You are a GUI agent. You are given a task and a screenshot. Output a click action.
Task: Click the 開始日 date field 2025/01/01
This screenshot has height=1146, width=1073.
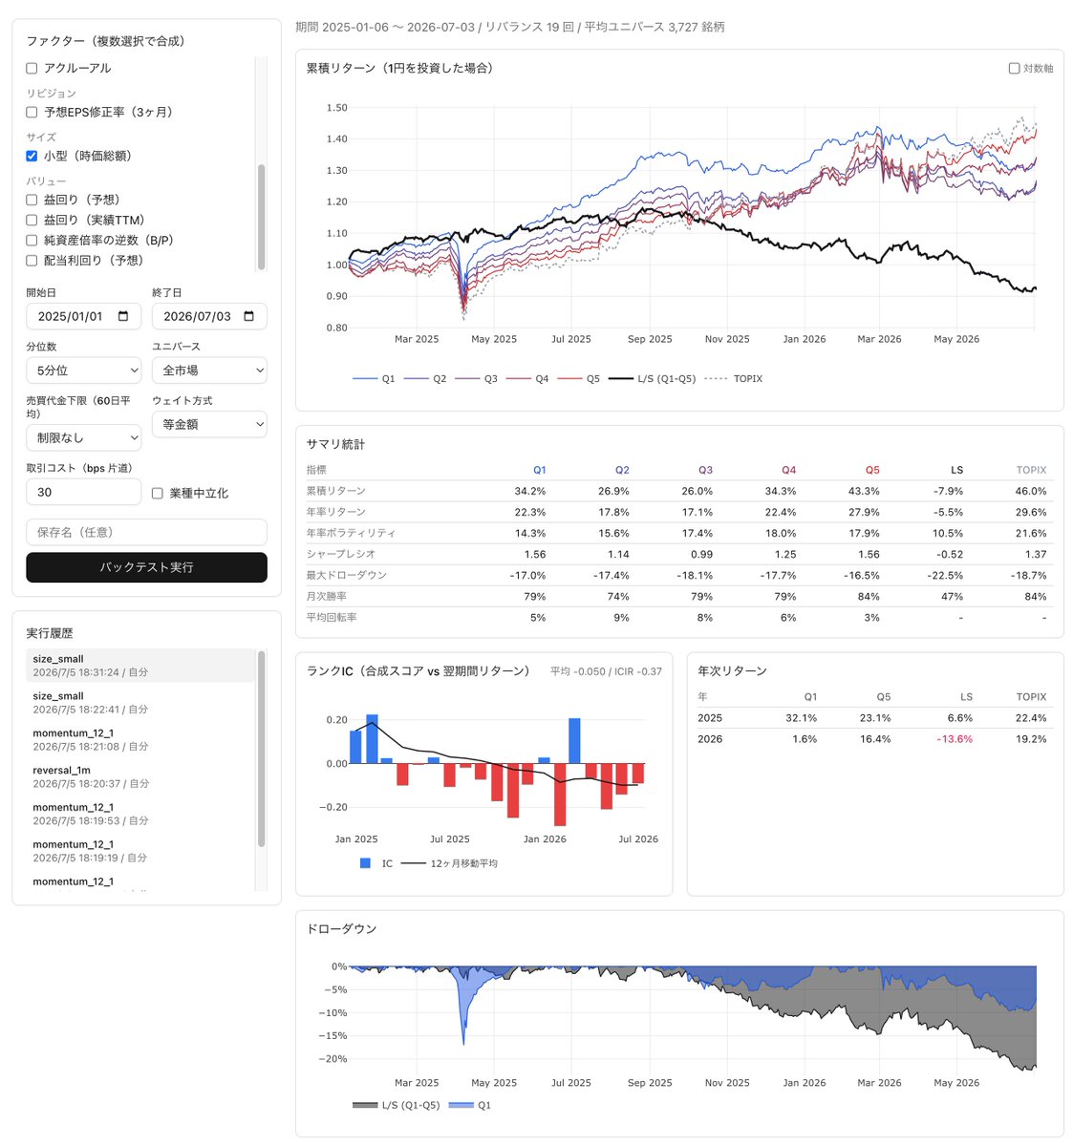83,316
